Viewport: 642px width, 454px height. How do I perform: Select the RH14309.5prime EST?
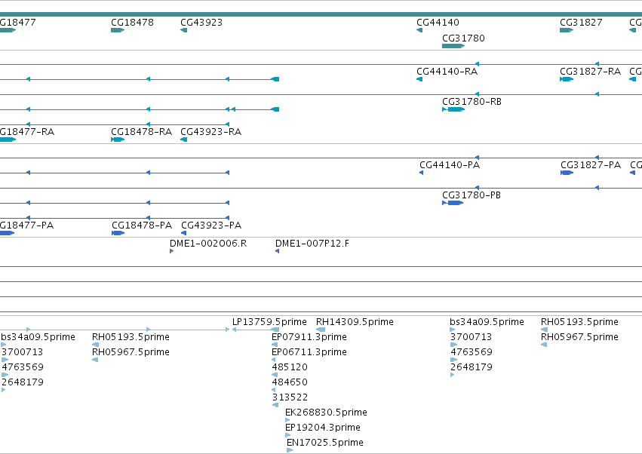click(321, 330)
